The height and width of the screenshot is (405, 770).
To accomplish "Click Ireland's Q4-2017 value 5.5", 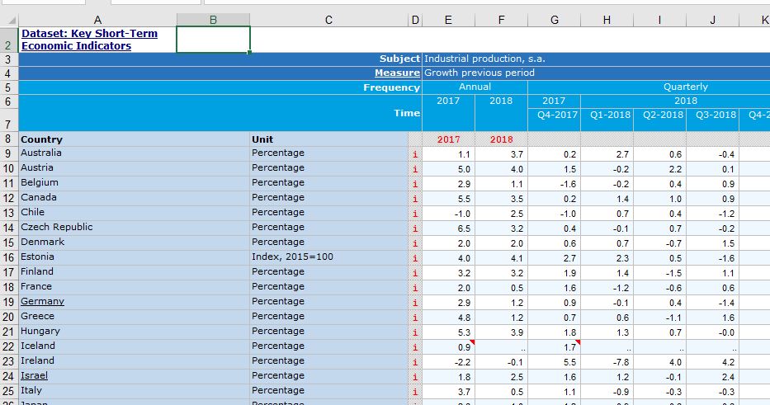I will click(555, 362).
